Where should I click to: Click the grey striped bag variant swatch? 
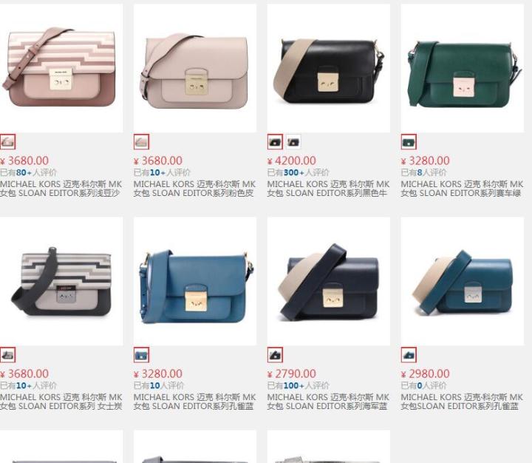[7, 355]
